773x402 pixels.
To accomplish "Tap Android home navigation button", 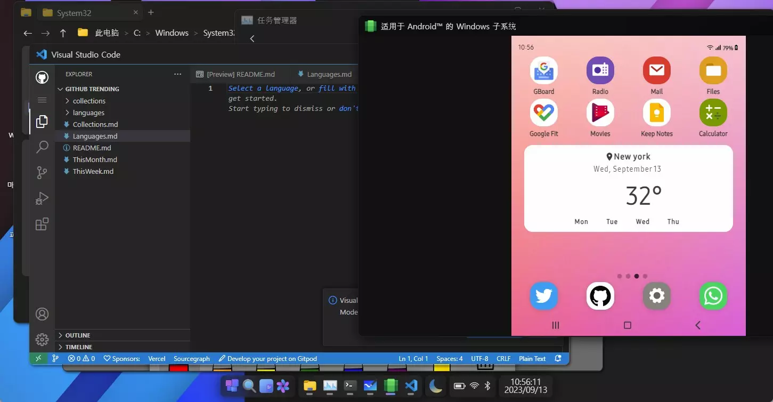I will point(628,325).
